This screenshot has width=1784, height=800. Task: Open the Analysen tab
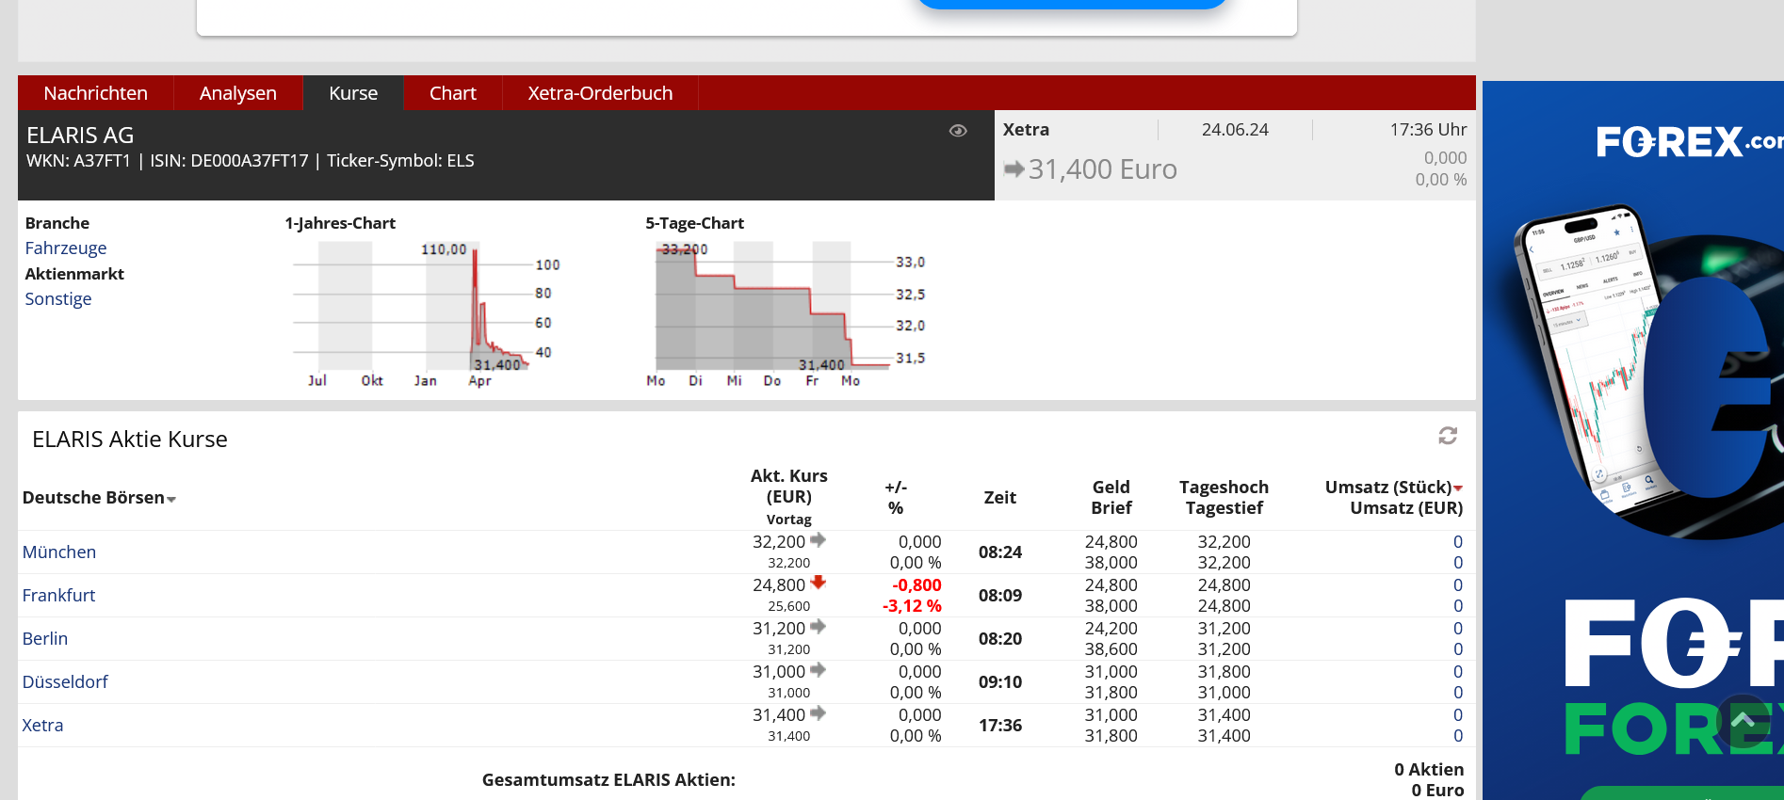tap(237, 93)
